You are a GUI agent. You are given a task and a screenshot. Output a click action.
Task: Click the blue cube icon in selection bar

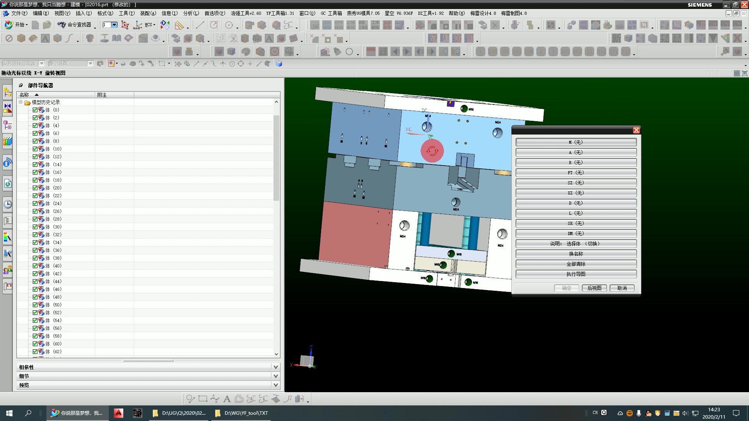[x=279, y=64]
